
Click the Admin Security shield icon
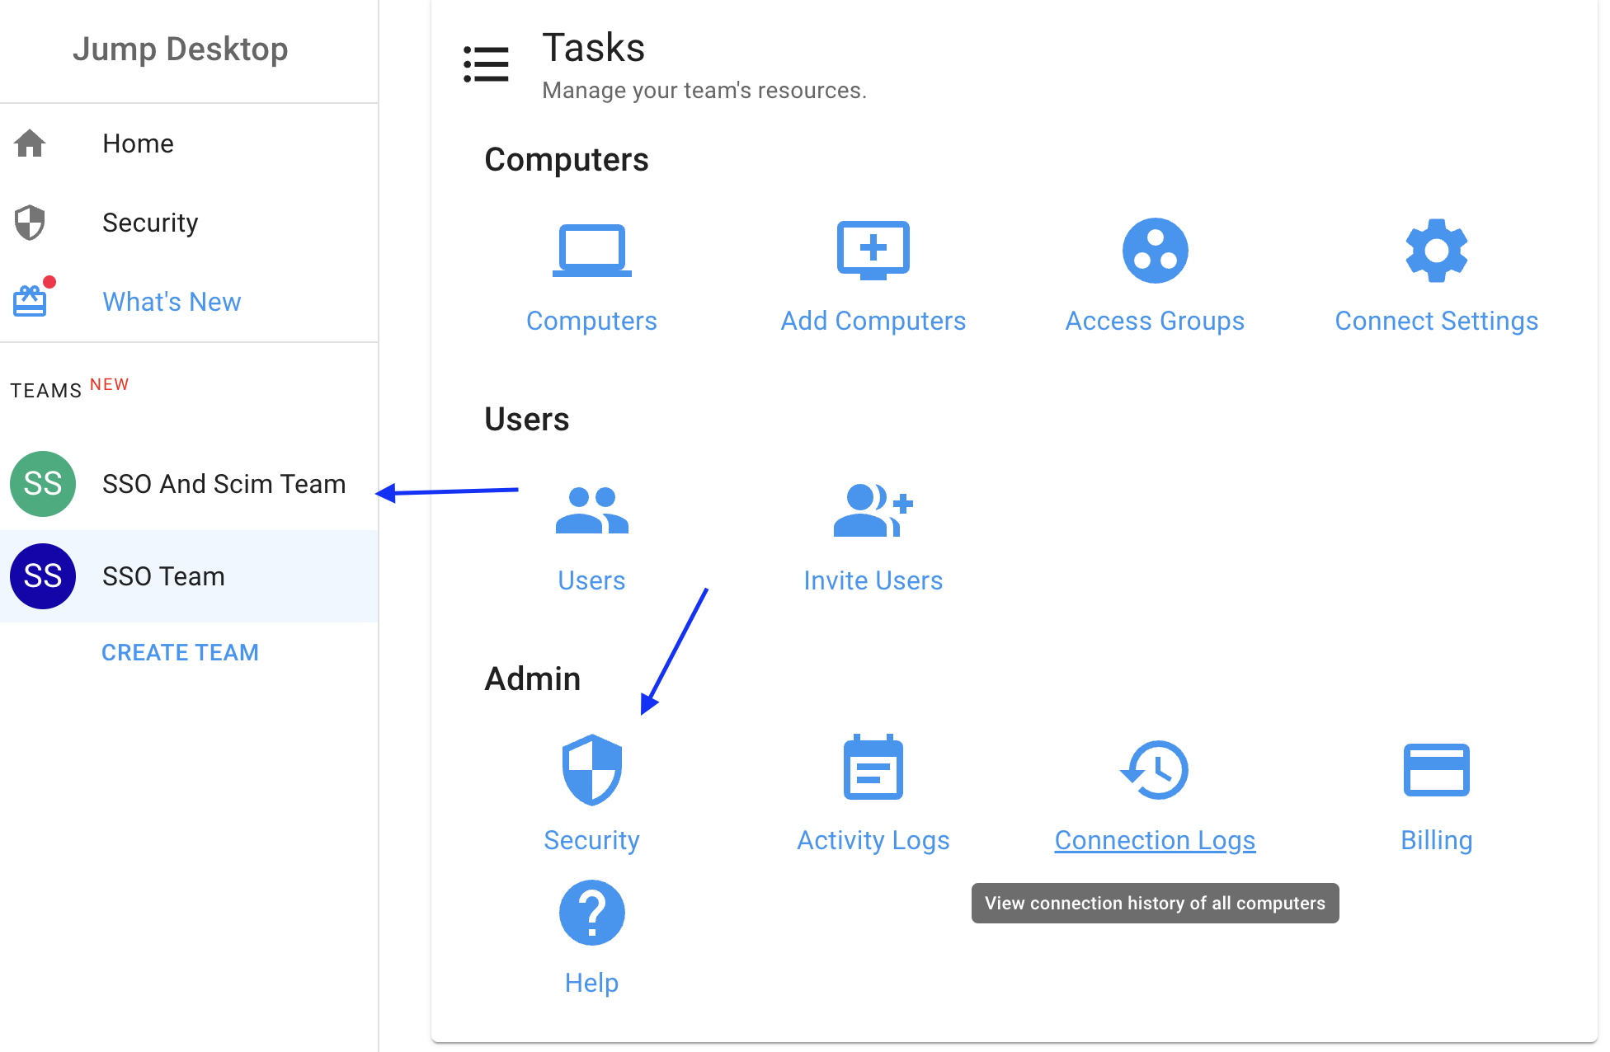(x=591, y=770)
